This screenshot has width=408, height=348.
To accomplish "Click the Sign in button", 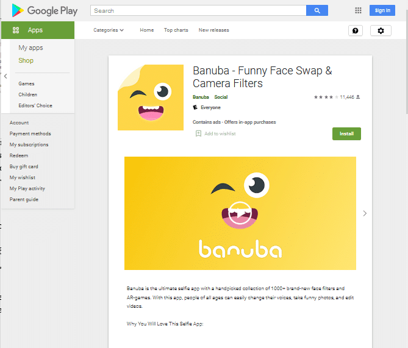I will (x=382, y=10).
